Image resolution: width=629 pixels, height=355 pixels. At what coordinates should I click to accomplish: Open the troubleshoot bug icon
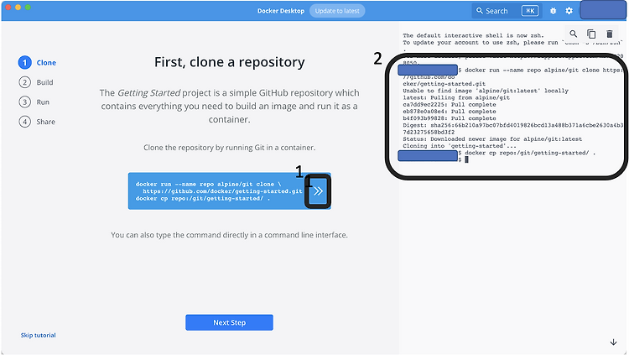click(x=554, y=11)
